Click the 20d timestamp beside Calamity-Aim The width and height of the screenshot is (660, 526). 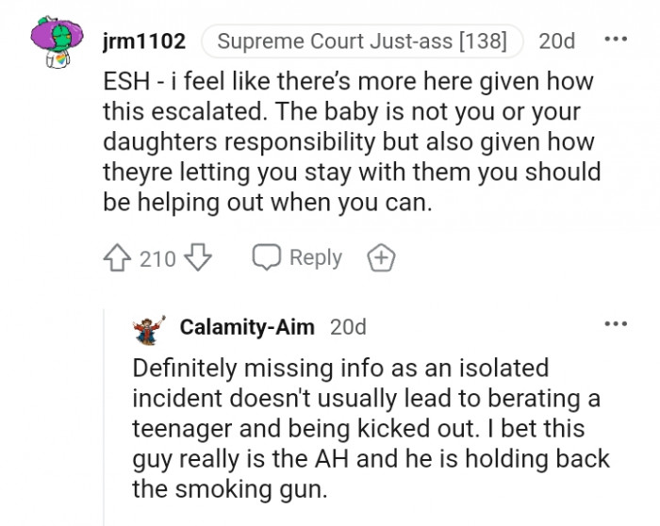tap(349, 328)
